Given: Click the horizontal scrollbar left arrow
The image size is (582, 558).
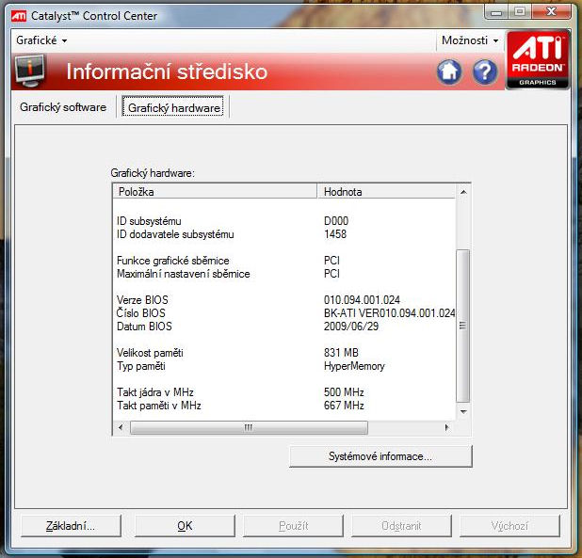Looking at the screenshot, I should click(x=121, y=427).
